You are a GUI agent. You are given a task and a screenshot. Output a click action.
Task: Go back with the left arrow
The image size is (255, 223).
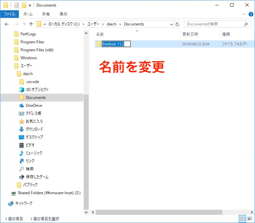7,24
